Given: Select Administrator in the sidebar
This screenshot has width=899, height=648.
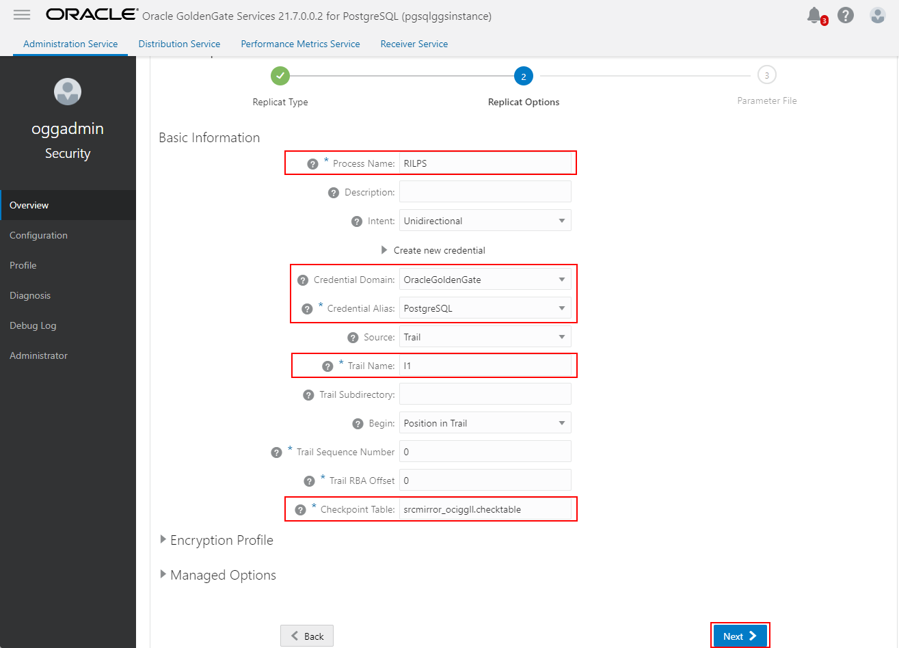Looking at the screenshot, I should tap(68, 355).
